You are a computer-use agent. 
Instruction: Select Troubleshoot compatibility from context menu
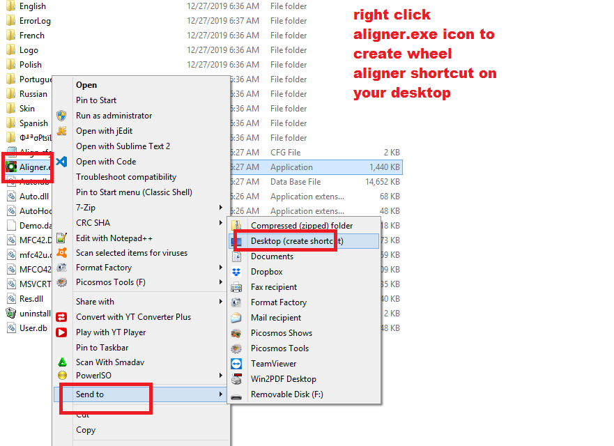[x=126, y=177]
